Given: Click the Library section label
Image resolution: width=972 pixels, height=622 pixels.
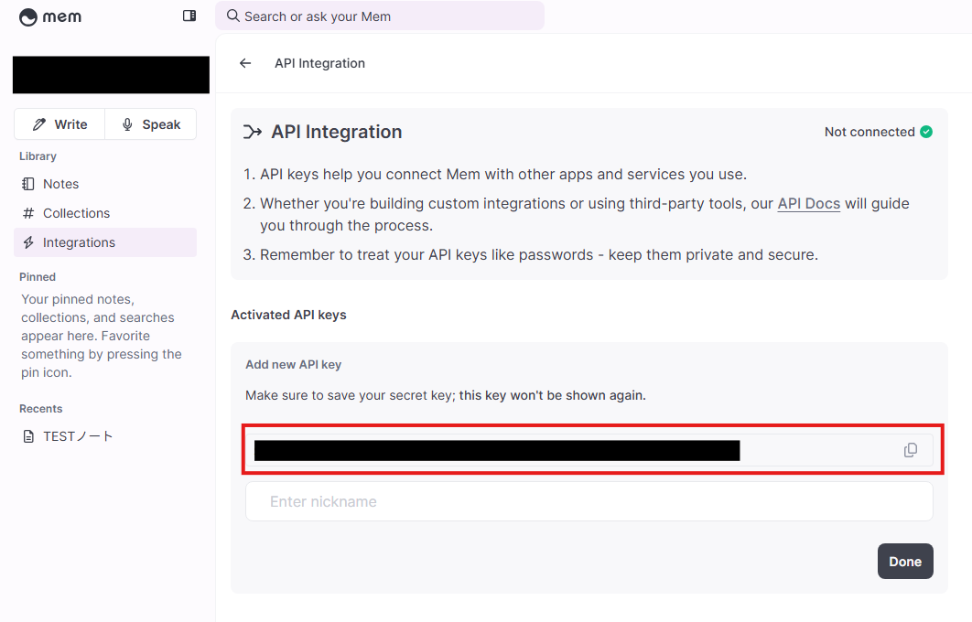Looking at the screenshot, I should (x=38, y=156).
